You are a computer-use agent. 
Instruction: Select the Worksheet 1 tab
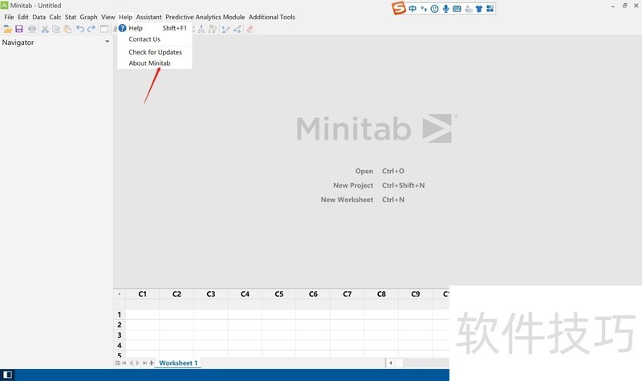click(x=178, y=363)
